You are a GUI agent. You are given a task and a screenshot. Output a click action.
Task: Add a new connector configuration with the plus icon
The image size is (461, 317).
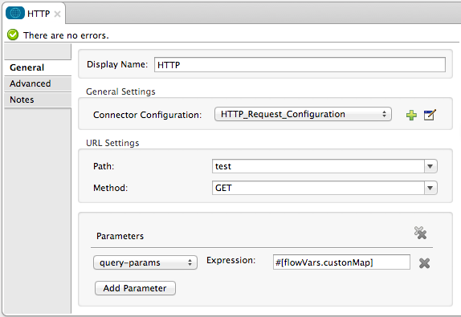pyautogui.click(x=411, y=115)
